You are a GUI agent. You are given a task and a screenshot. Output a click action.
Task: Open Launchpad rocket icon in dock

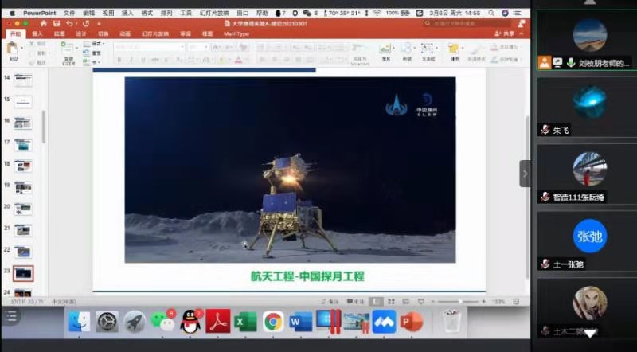click(x=135, y=322)
